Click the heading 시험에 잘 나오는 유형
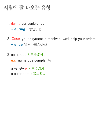 [27, 8]
